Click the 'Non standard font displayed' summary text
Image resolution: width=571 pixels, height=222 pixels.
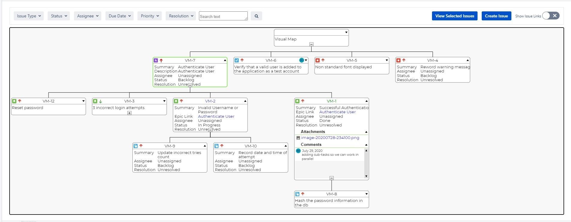pyautogui.click(x=343, y=67)
